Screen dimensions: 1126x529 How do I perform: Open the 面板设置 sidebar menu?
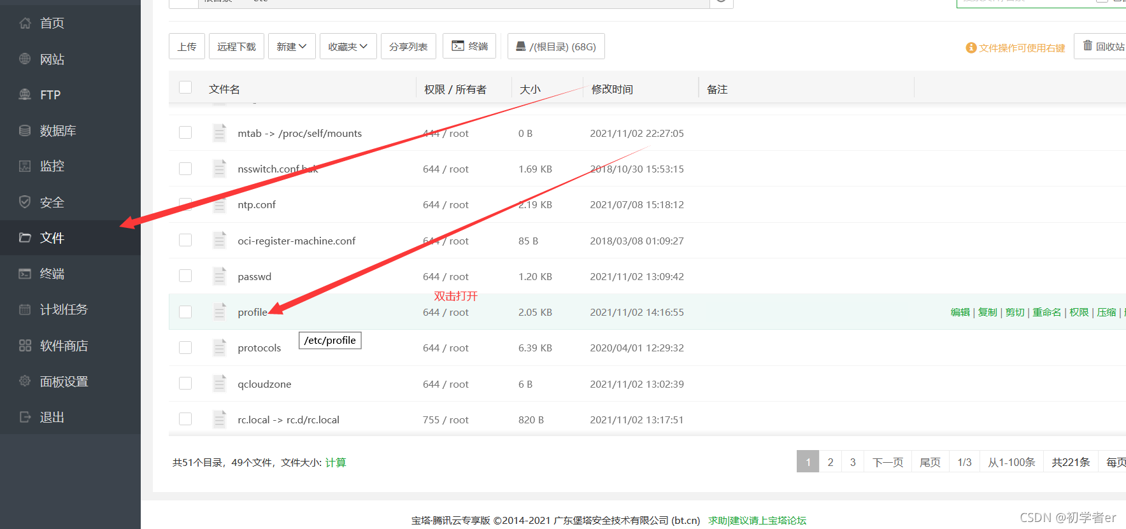70,381
